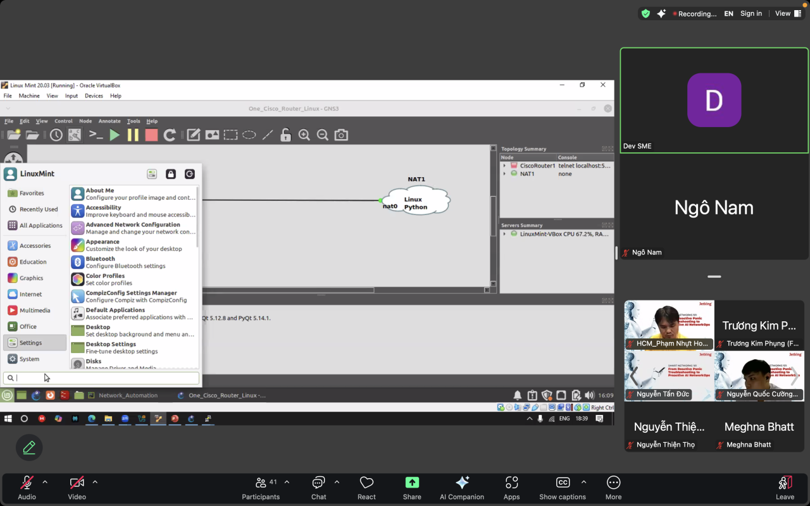Expand the CiscoRouter1 node in Topology Summary

pos(504,166)
